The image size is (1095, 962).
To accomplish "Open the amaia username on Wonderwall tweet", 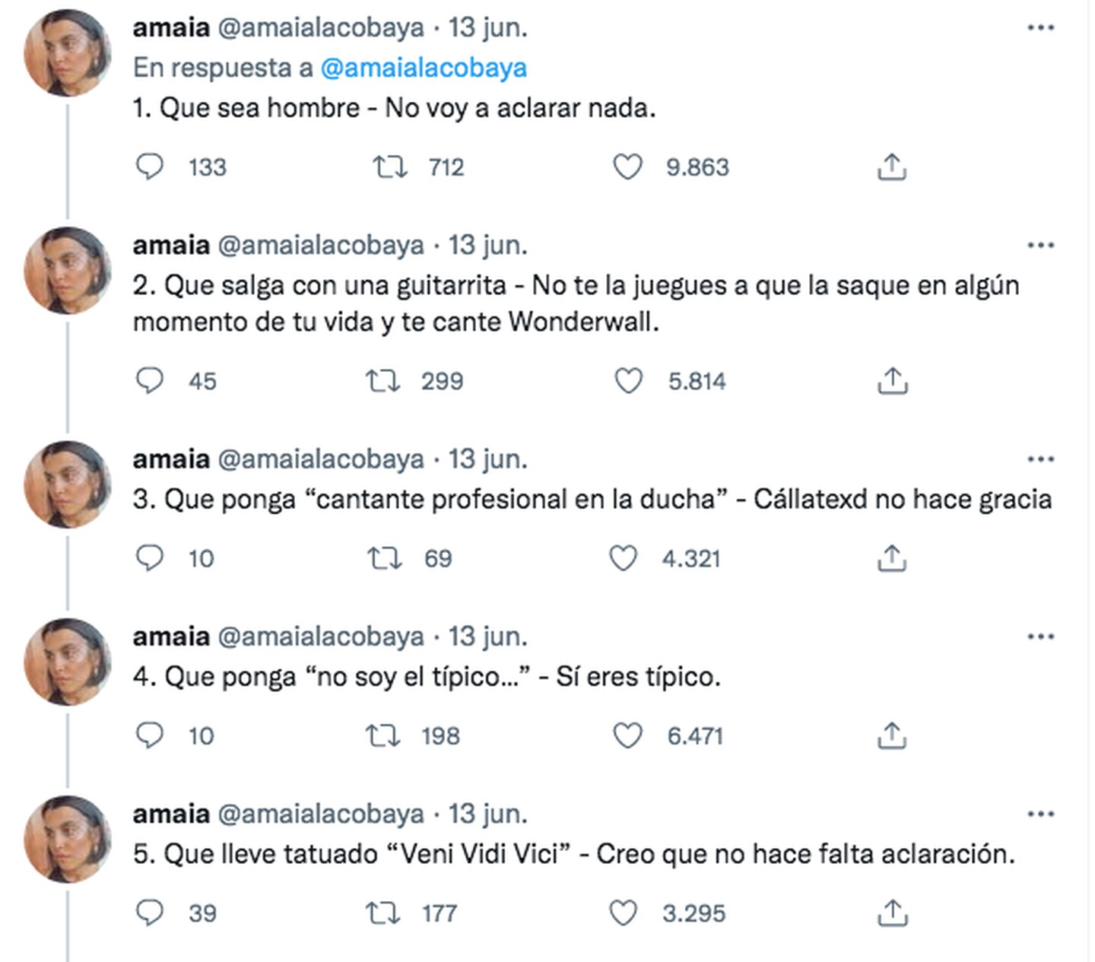I will pos(171,246).
